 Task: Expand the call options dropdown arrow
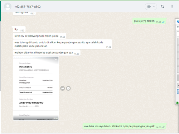point(154,6)
